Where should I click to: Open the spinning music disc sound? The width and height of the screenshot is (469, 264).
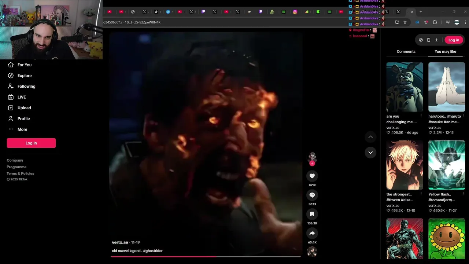tap(312, 252)
